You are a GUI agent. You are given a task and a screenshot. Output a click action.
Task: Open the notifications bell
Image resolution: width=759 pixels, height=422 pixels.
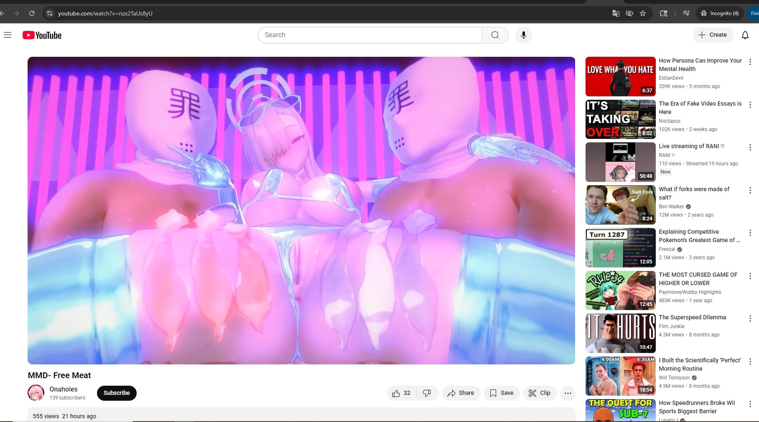tap(745, 35)
